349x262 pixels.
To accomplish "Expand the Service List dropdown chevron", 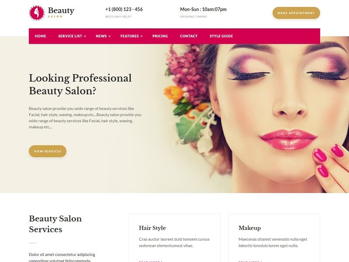I will pyautogui.click(x=85, y=36).
